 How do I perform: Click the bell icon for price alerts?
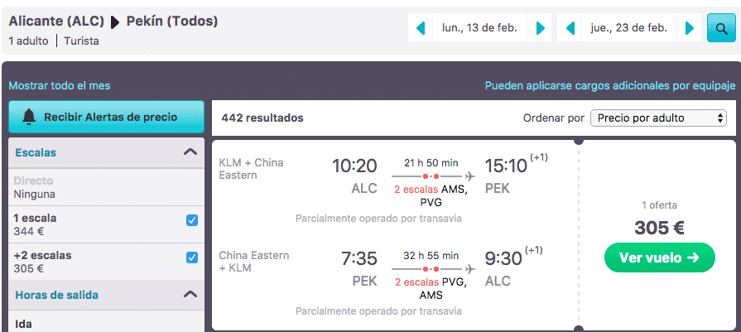pyautogui.click(x=29, y=117)
